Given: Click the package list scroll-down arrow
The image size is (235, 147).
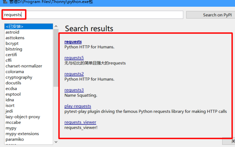Looking at the screenshot, I should tap(56, 142).
